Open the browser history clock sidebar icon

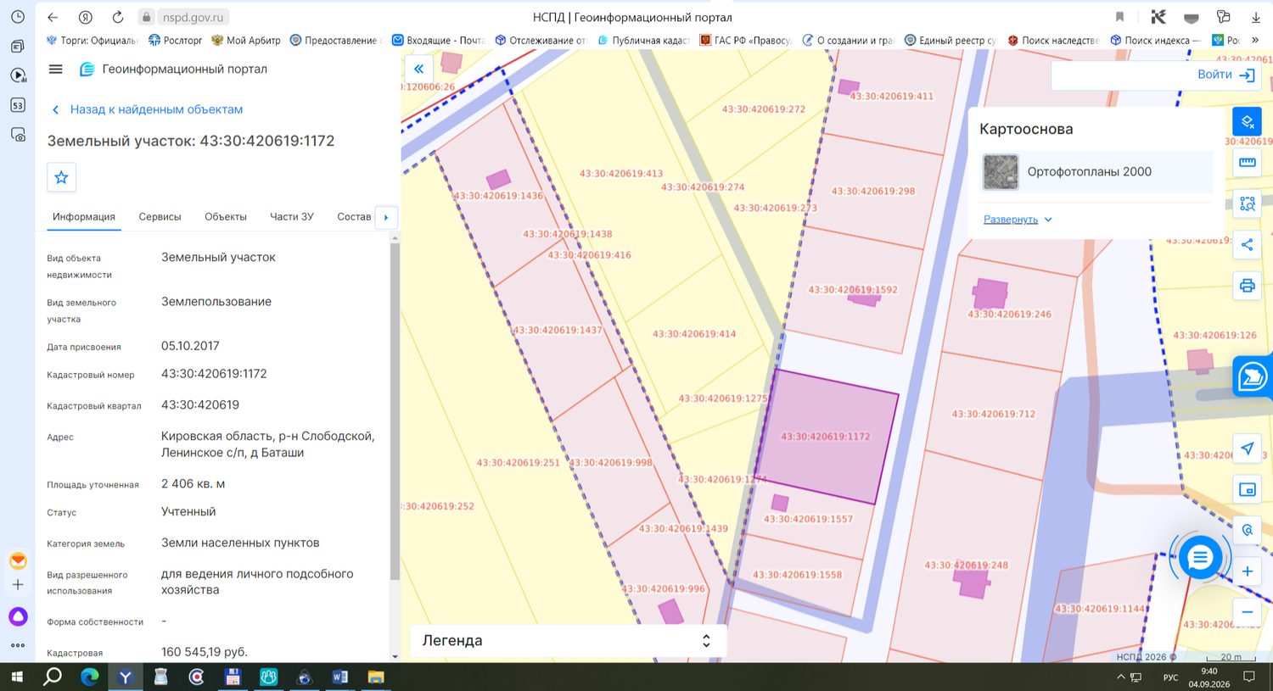18,17
